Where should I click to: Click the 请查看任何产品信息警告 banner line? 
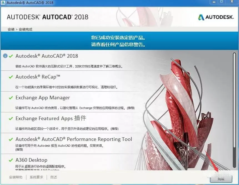coord(118,44)
